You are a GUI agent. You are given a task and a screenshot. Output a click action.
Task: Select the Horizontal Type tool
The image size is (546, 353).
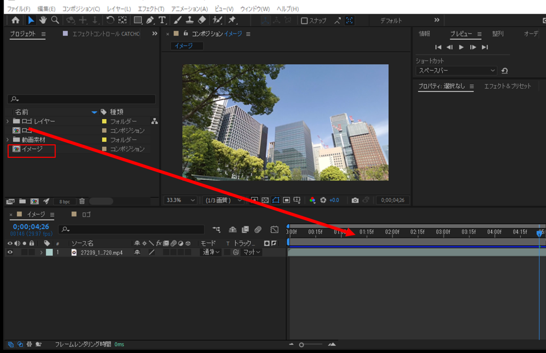pyautogui.click(x=162, y=20)
